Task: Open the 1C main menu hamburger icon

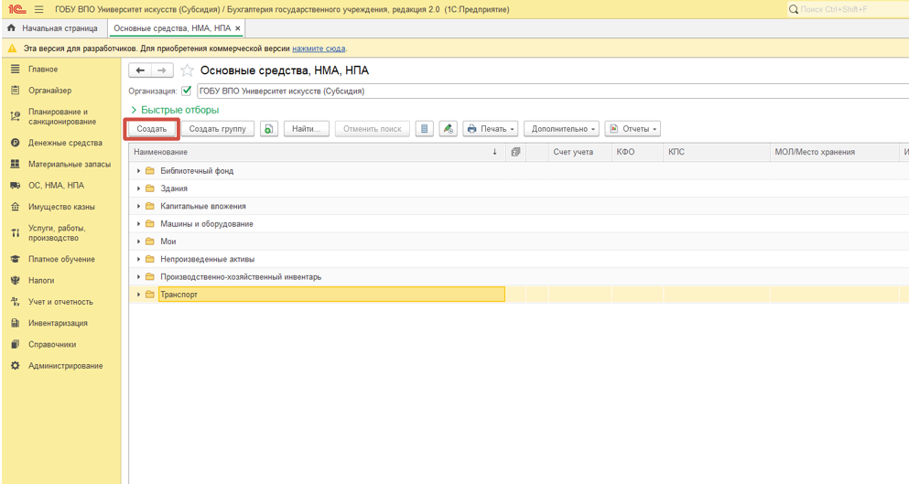Action: pos(38,10)
